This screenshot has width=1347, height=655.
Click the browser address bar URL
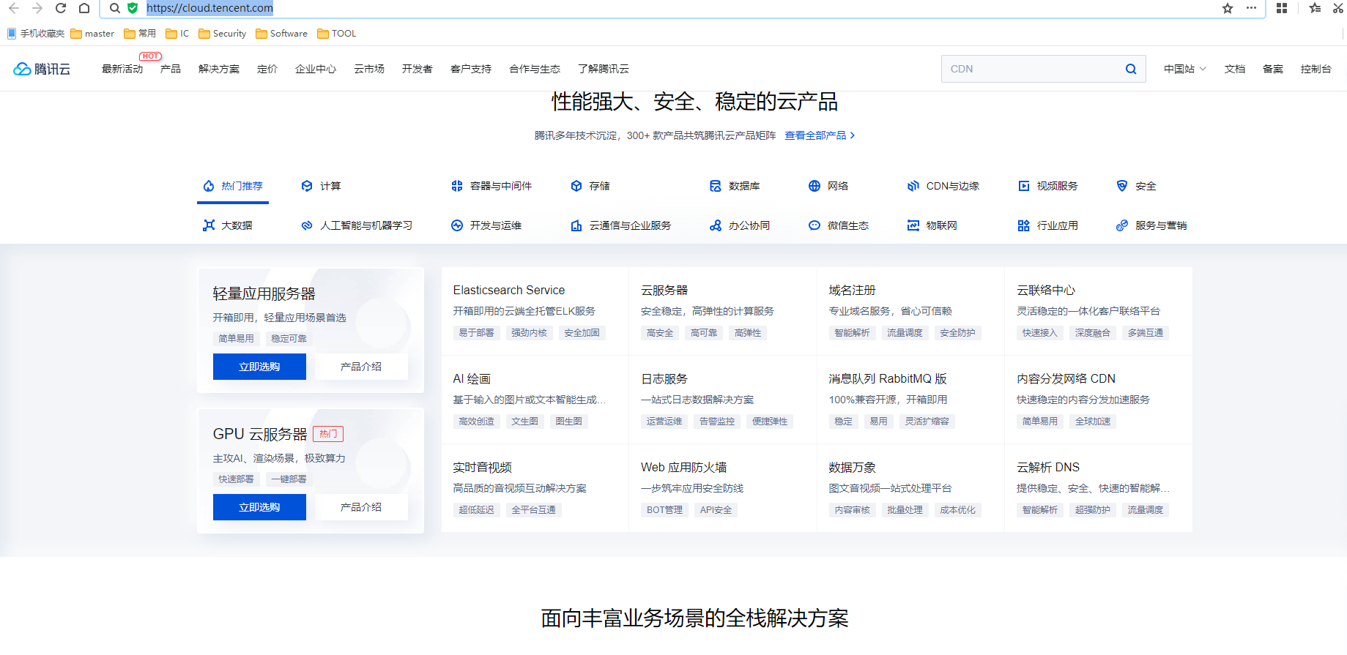tap(209, 8)
